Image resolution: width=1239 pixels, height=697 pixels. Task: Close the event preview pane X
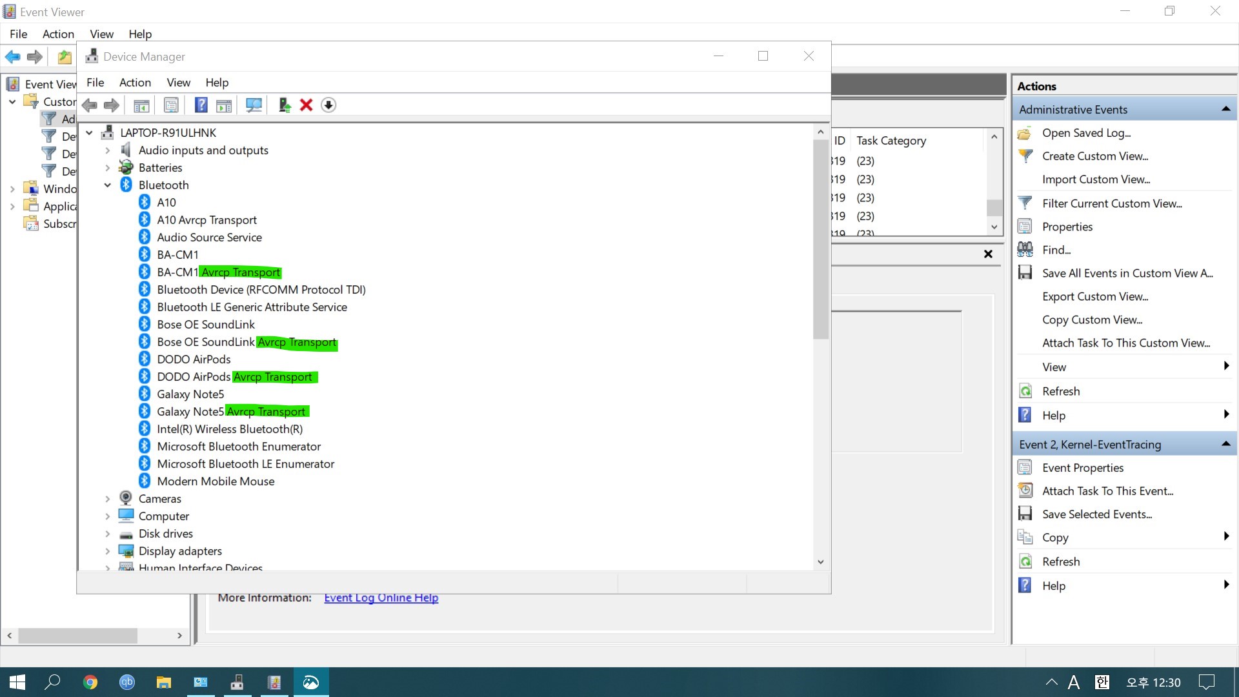988,254
